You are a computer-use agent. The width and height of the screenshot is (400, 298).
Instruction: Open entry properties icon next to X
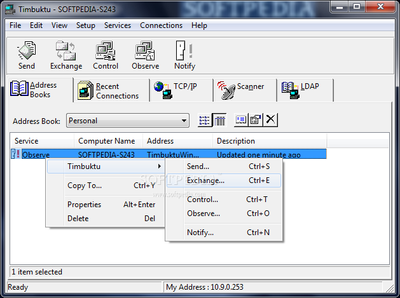pyautogui.click(x=256, y=119)
